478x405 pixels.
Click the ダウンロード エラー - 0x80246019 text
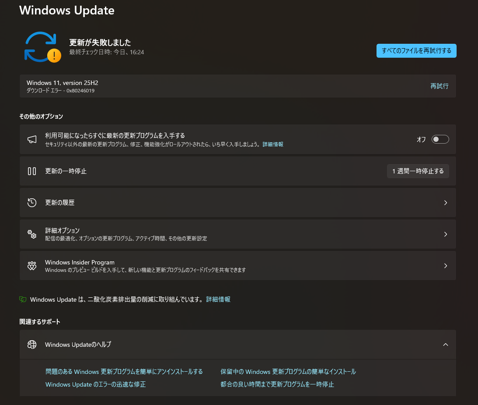point(60,91)
